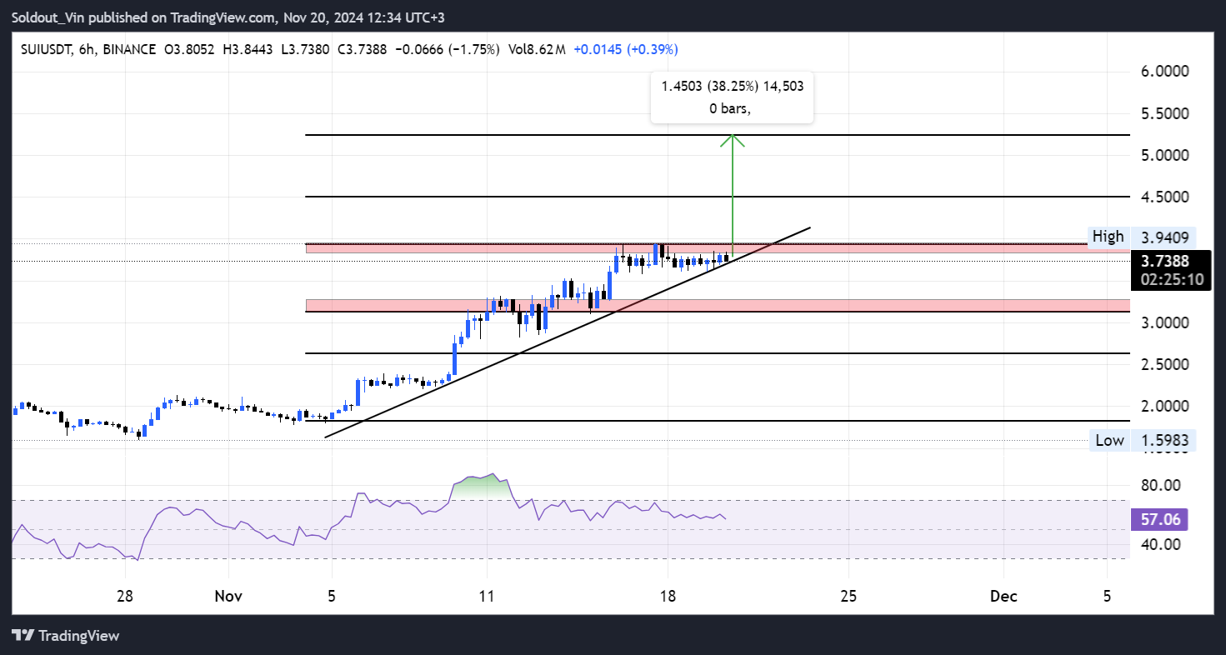
Task: Click the +0.0145 (+0.39%) blue value
Action: pos(625,49)
